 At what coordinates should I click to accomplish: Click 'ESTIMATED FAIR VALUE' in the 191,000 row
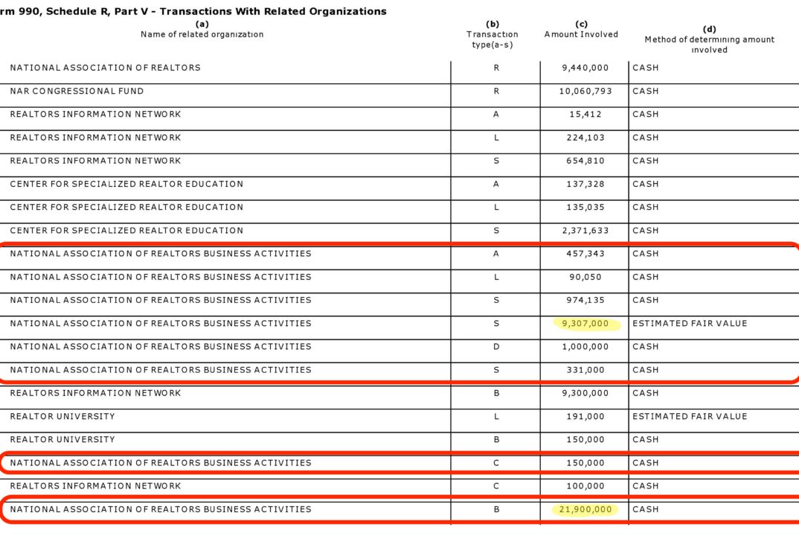(690, 416)
